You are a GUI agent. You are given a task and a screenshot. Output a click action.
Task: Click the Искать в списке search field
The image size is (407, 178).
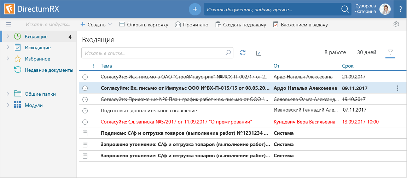click(154, 53)
